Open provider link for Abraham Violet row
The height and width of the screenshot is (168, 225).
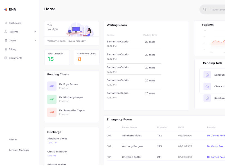(x=216, y=136)
